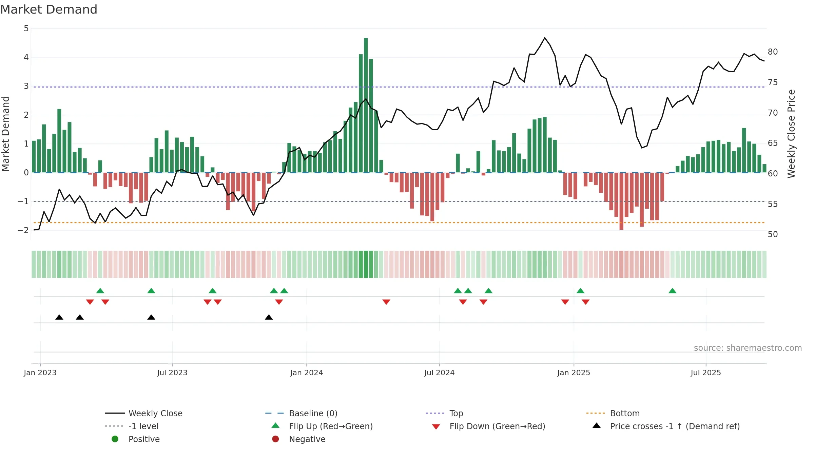Toggle the Flip Up (Red→Green) legend label

[331, 426]
